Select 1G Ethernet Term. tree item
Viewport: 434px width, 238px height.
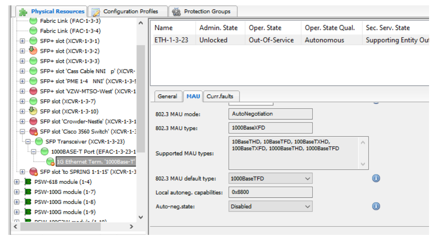pos(96,161)
